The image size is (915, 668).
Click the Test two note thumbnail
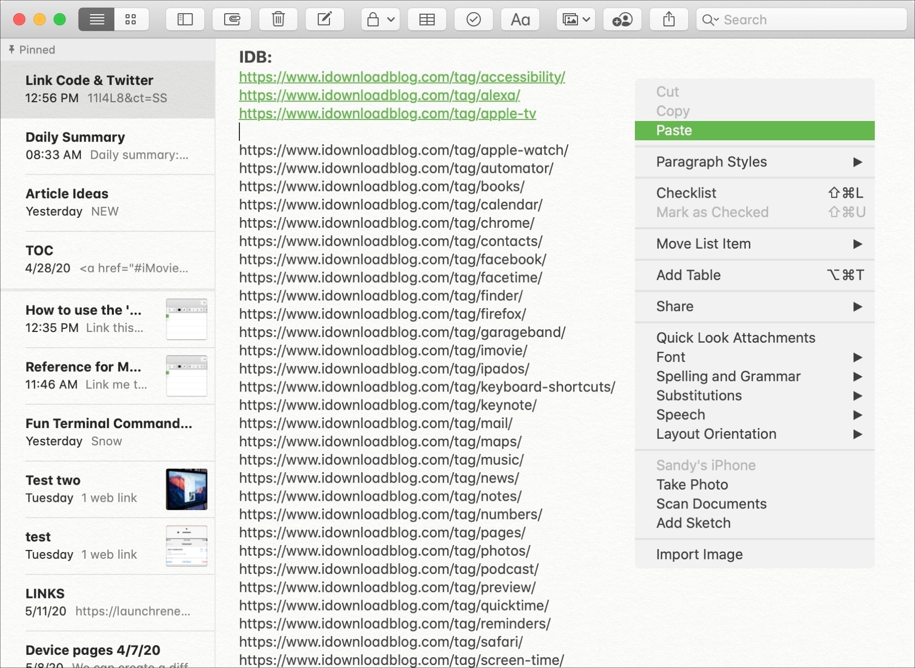coord(187,489)
